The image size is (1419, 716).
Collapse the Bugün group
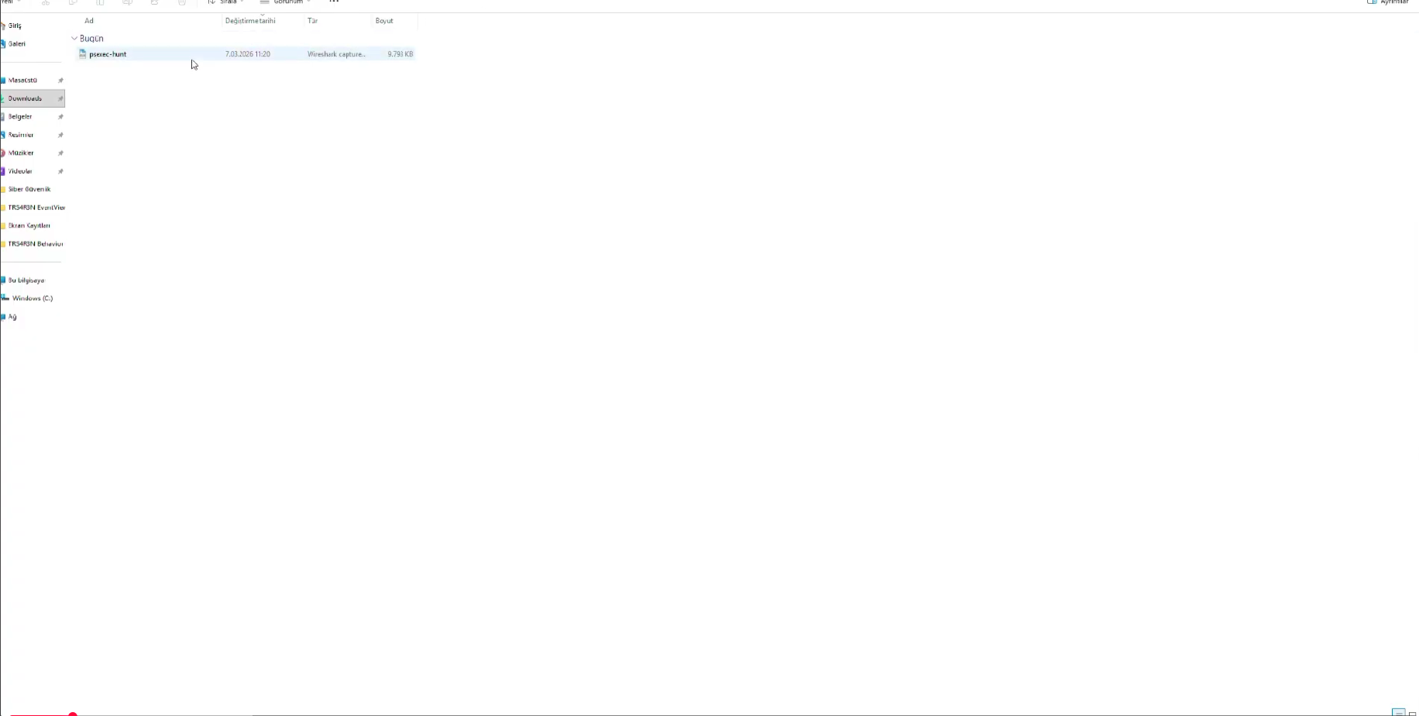(74, 38)
